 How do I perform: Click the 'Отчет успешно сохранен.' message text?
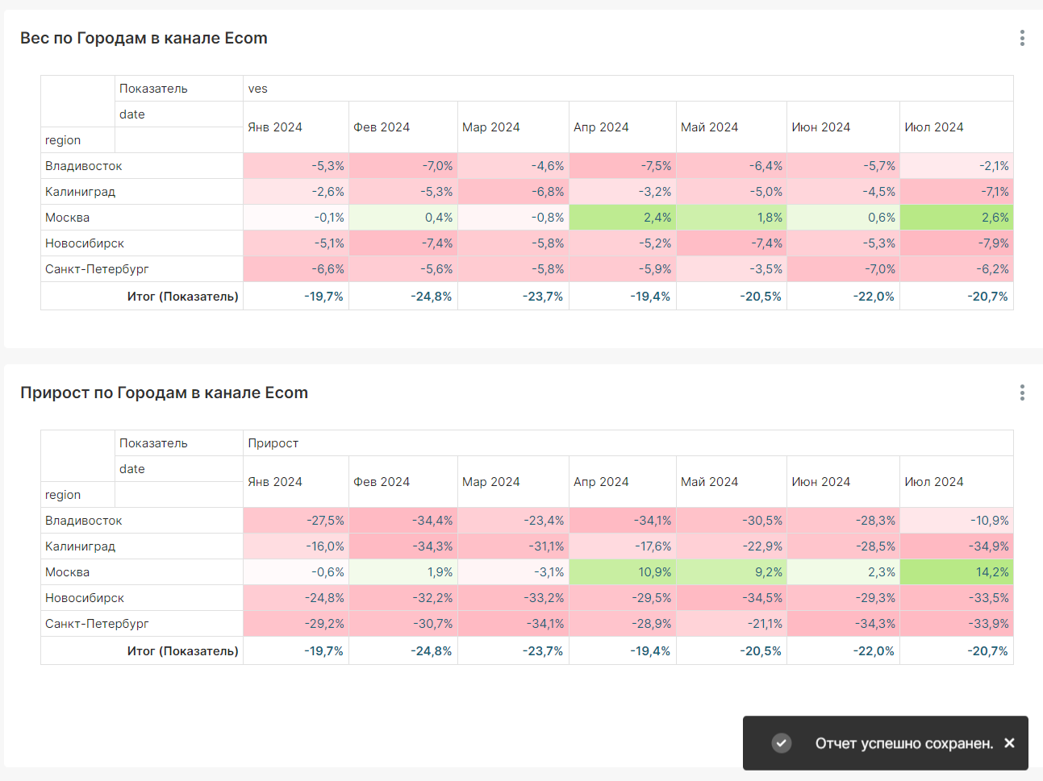point(904,743)
